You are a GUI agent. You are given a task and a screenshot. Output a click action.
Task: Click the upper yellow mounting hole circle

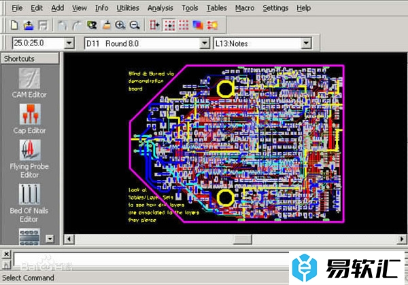click(x=225, y=89)
